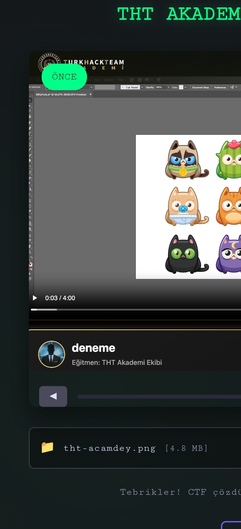Click the Document Setup button in video
This screenshot has height=529, width=241.
tap(200, 87)
